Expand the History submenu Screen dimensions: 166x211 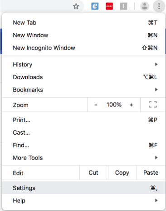click(x=83, y=65)
